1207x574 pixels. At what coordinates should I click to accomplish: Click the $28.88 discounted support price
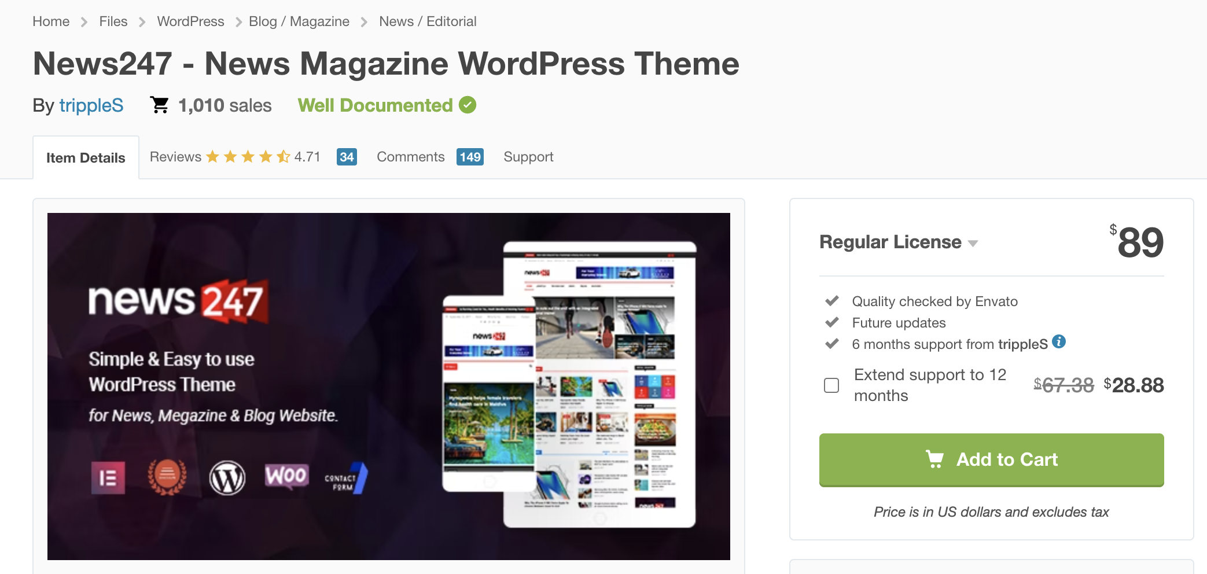click(1134, 385)
